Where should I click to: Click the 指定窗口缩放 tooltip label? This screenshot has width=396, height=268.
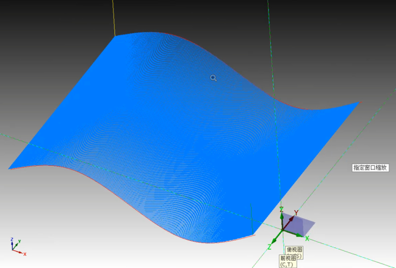click(x=370, y=168)
